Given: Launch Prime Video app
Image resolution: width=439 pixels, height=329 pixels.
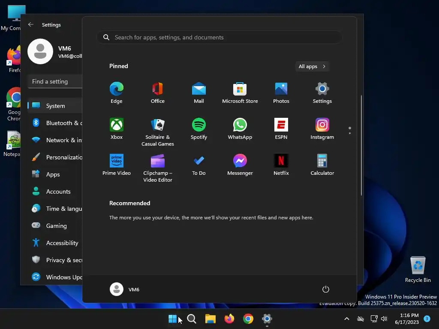Looking at the screenshot, I should (117, 165).
